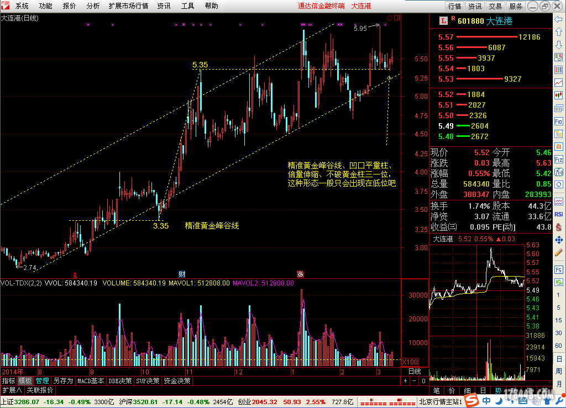Switch to 30-minute period in sidebar
The width and height of the screenshot is (566, 408).
coord(558,333)
